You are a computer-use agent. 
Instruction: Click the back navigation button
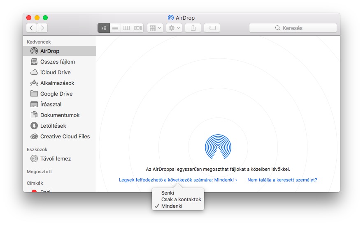(31, 28)
